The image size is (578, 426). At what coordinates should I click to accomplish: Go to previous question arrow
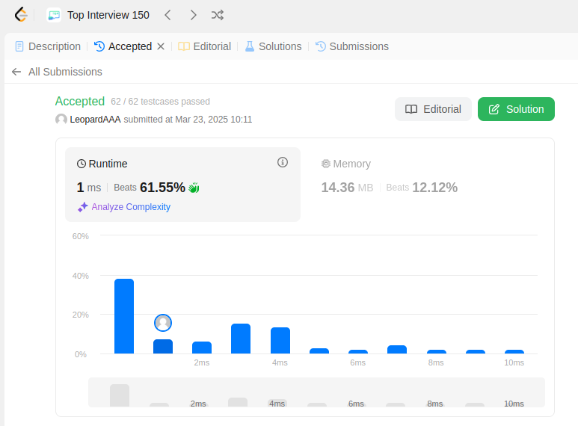pos(167,15)
